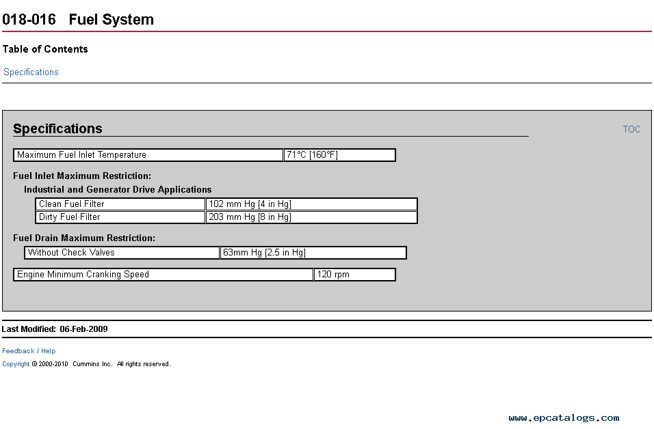Select the Clean Fuel Filter row label
This screenshot has width=654, height=429.
click(120, 204)
